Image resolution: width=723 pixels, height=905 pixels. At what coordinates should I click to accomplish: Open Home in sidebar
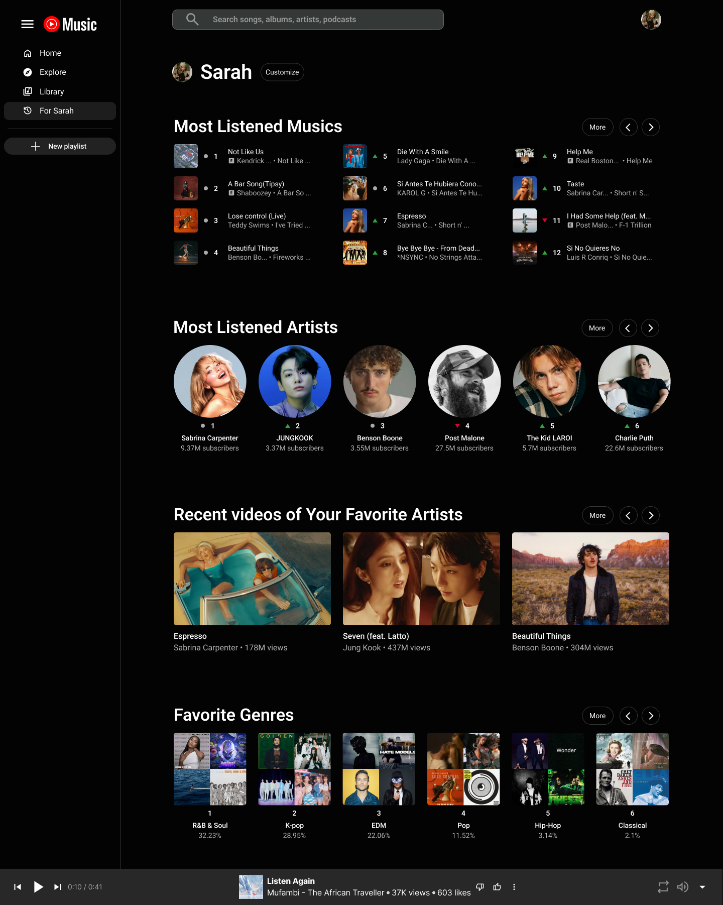[x=60, y=53]
